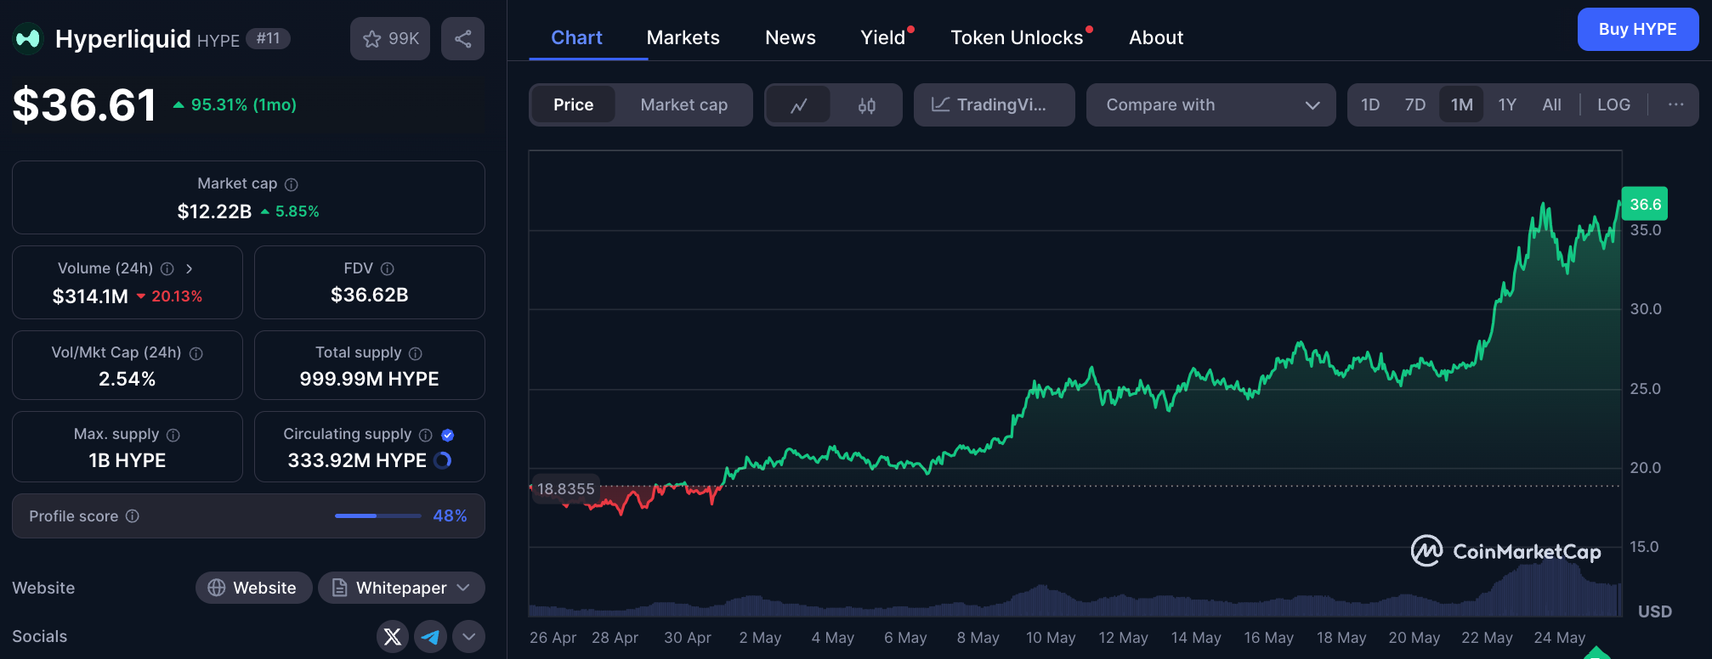1712x659 pixels.
Task: Click the Profile score progress bar
Action: (x=377, y=515)
